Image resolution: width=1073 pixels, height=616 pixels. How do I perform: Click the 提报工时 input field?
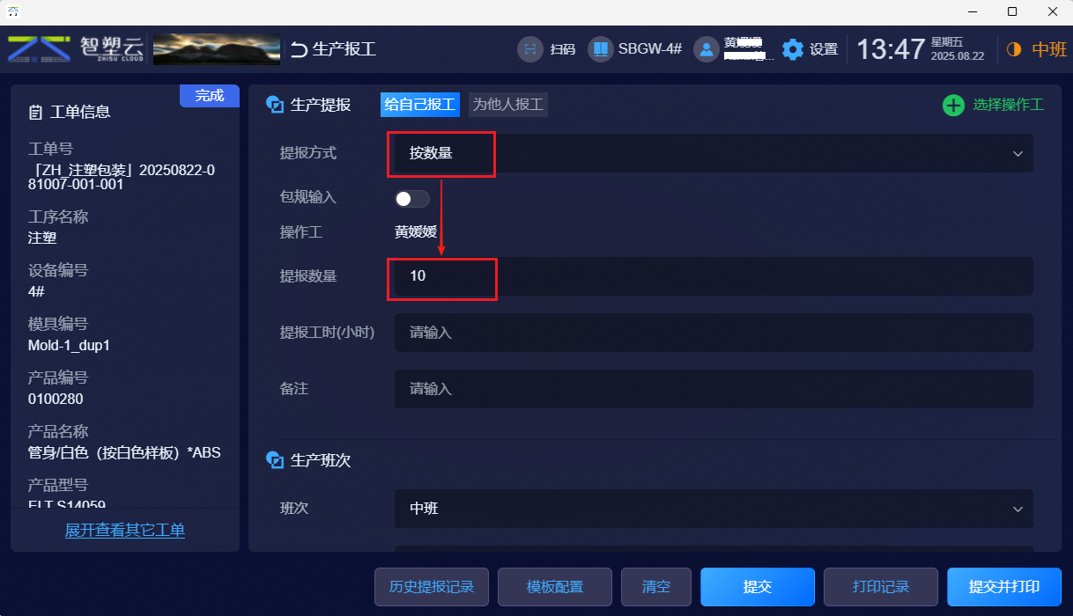(x=714, y=333)
